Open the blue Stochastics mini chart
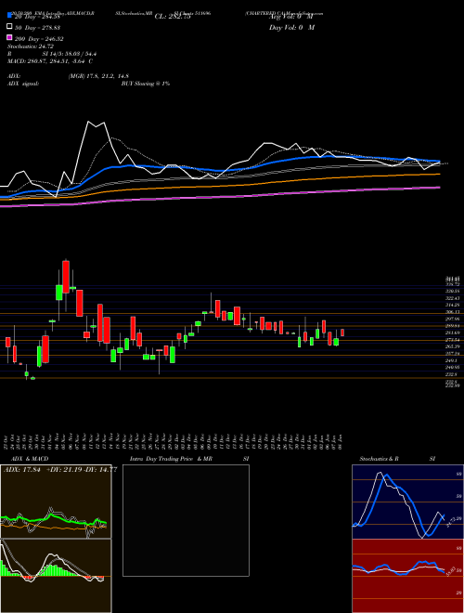The image size is (464, 613). coord(407,502)
